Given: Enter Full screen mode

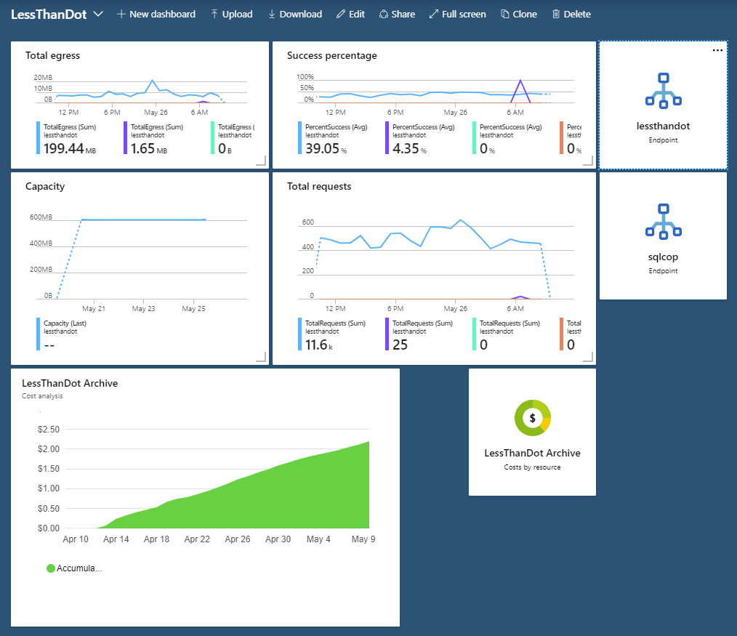Looking at the screenshot, I should click(x=457, y=14).
